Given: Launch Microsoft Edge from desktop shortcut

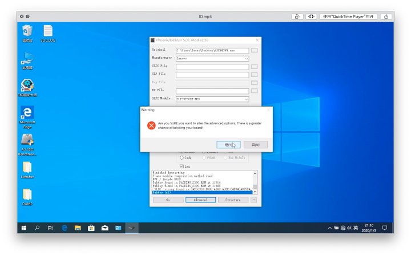Looking at the screenshot, I should click(27, 113).
